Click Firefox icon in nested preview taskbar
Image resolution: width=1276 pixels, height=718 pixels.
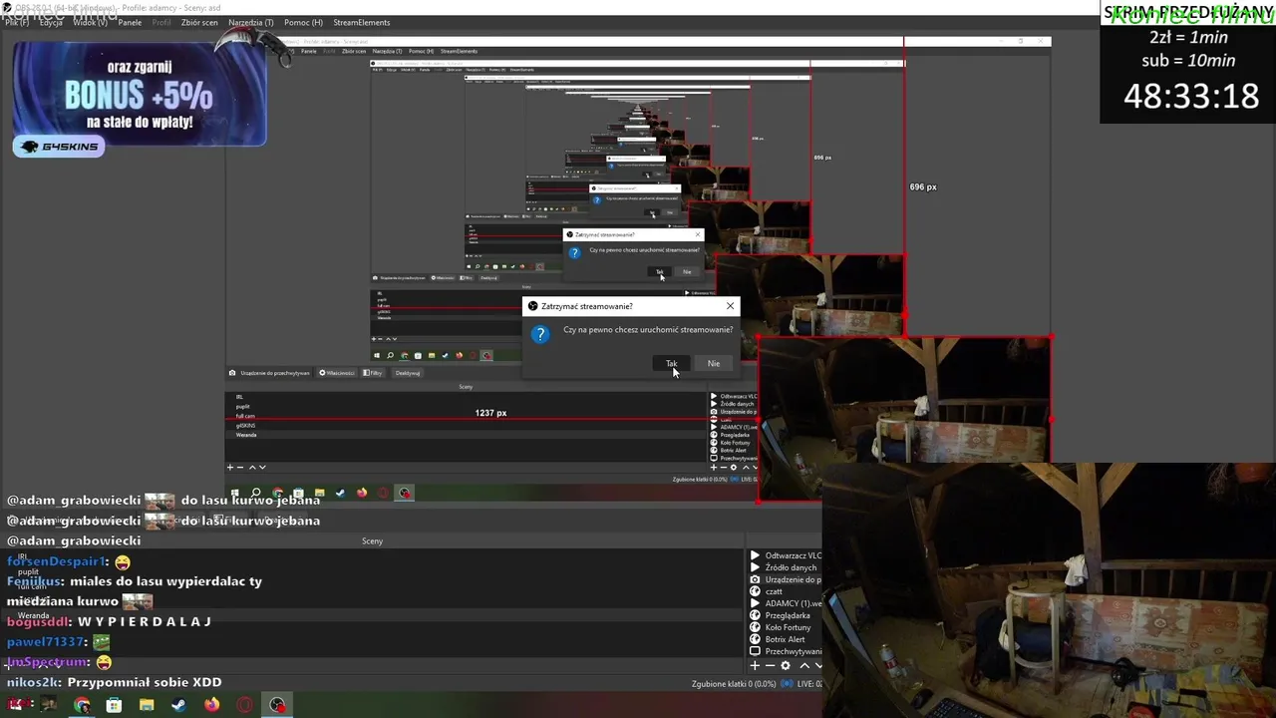tap(361, 493)
